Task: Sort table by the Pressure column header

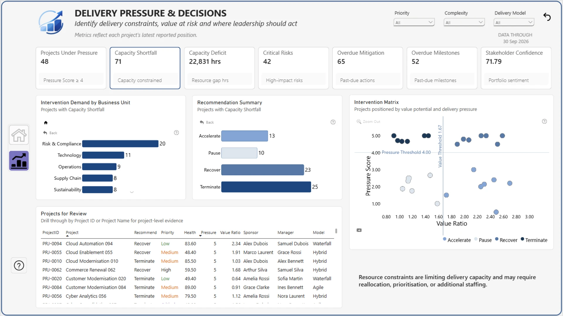Action: [208, 233]
